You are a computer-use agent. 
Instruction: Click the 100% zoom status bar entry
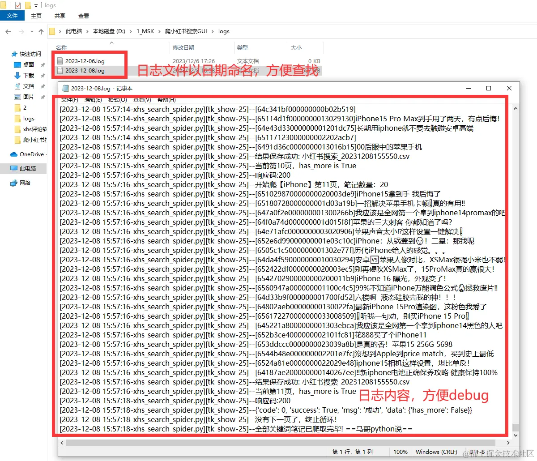click(401, 452)
